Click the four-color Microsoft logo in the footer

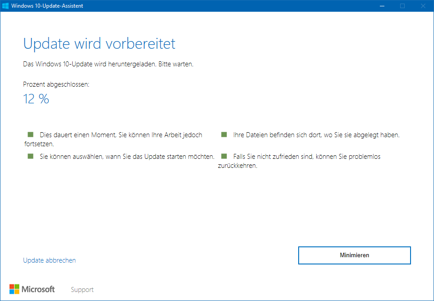(x=14, y=289)
